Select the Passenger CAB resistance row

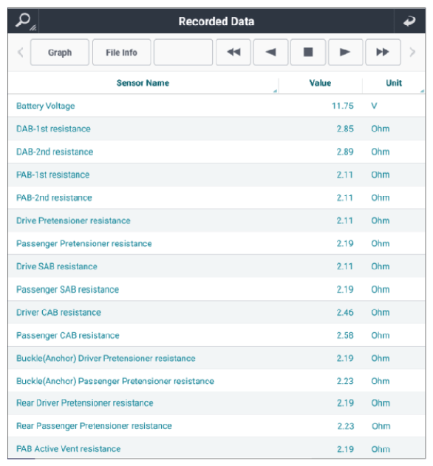tap(216, 335)
